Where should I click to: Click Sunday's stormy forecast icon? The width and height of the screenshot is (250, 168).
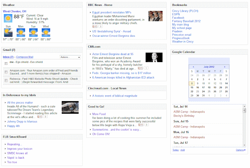pyautogui.click(x=8, y=32)
